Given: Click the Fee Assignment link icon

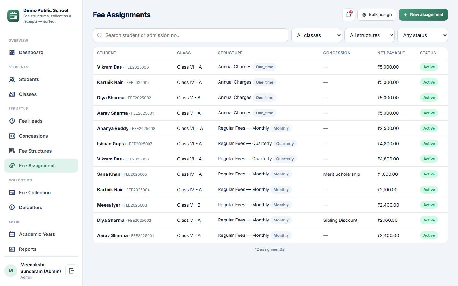Looking at the screenshot, I should click(12, 166).
